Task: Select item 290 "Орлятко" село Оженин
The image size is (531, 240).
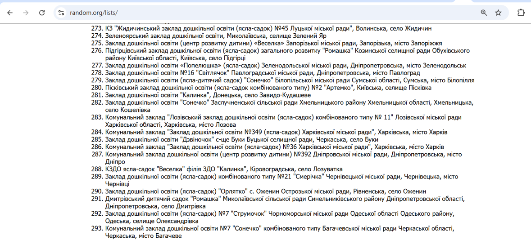Action: (x=265, y=191)
